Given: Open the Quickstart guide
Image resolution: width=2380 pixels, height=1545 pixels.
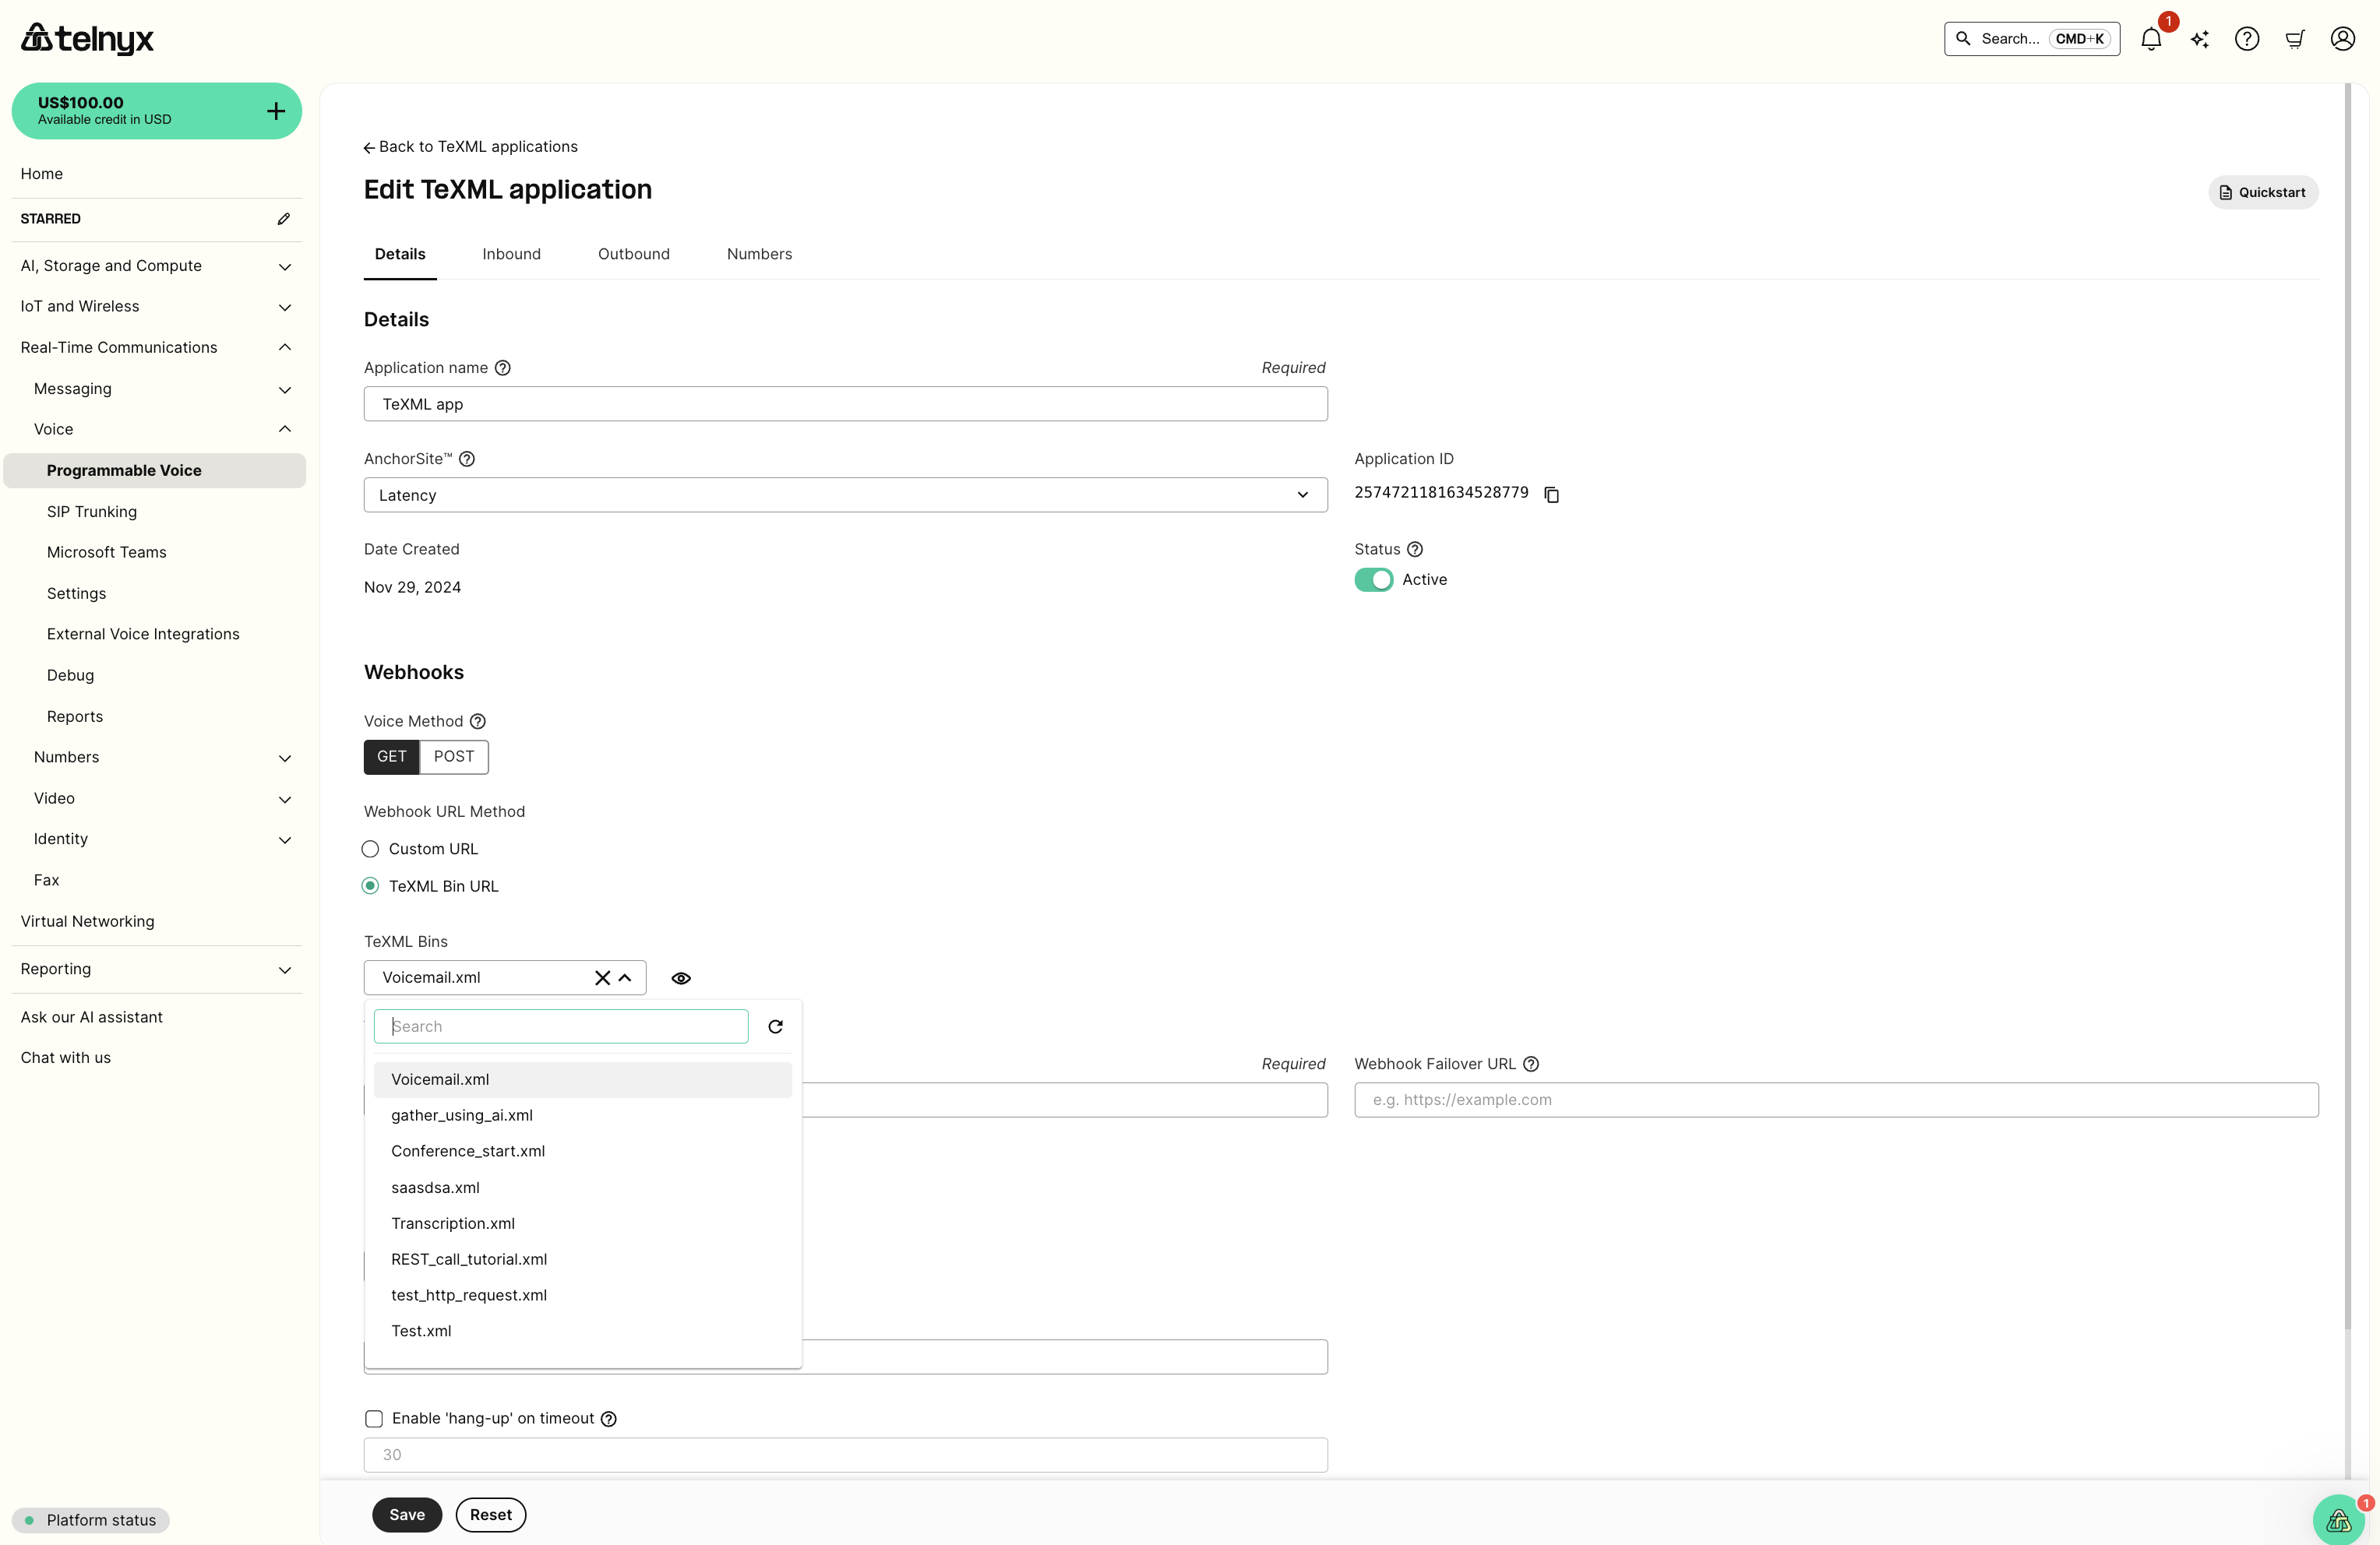Looking at the screenshot, I should (x=2263, y=192).
